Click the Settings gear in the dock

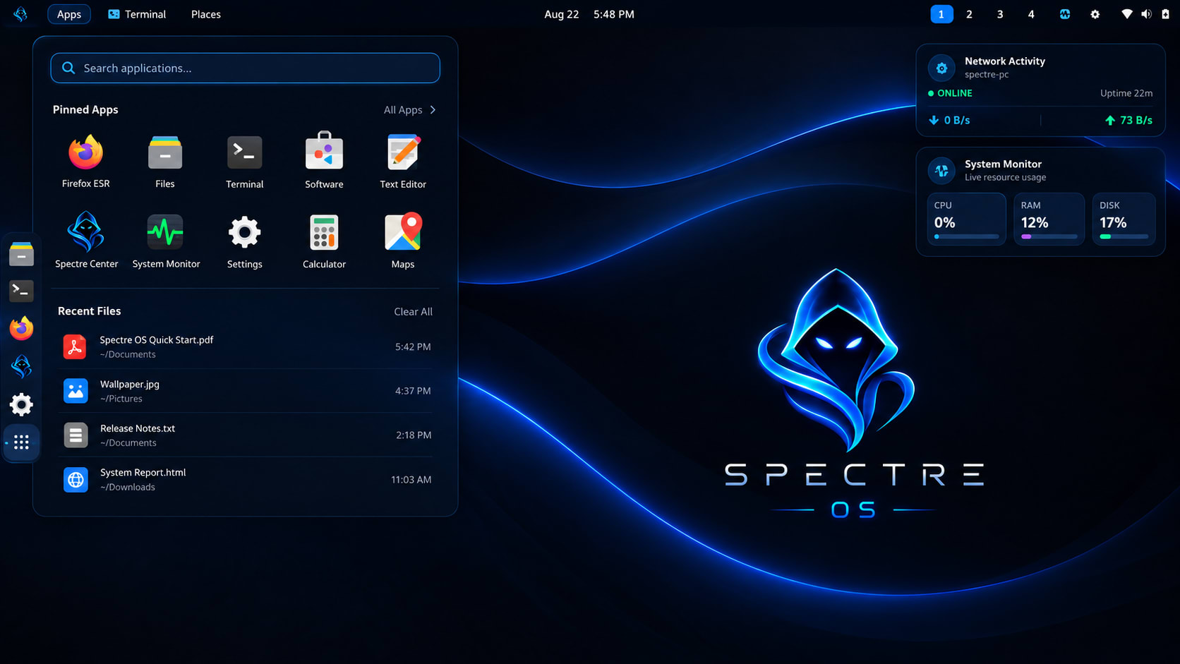click(x=21, y=404)
